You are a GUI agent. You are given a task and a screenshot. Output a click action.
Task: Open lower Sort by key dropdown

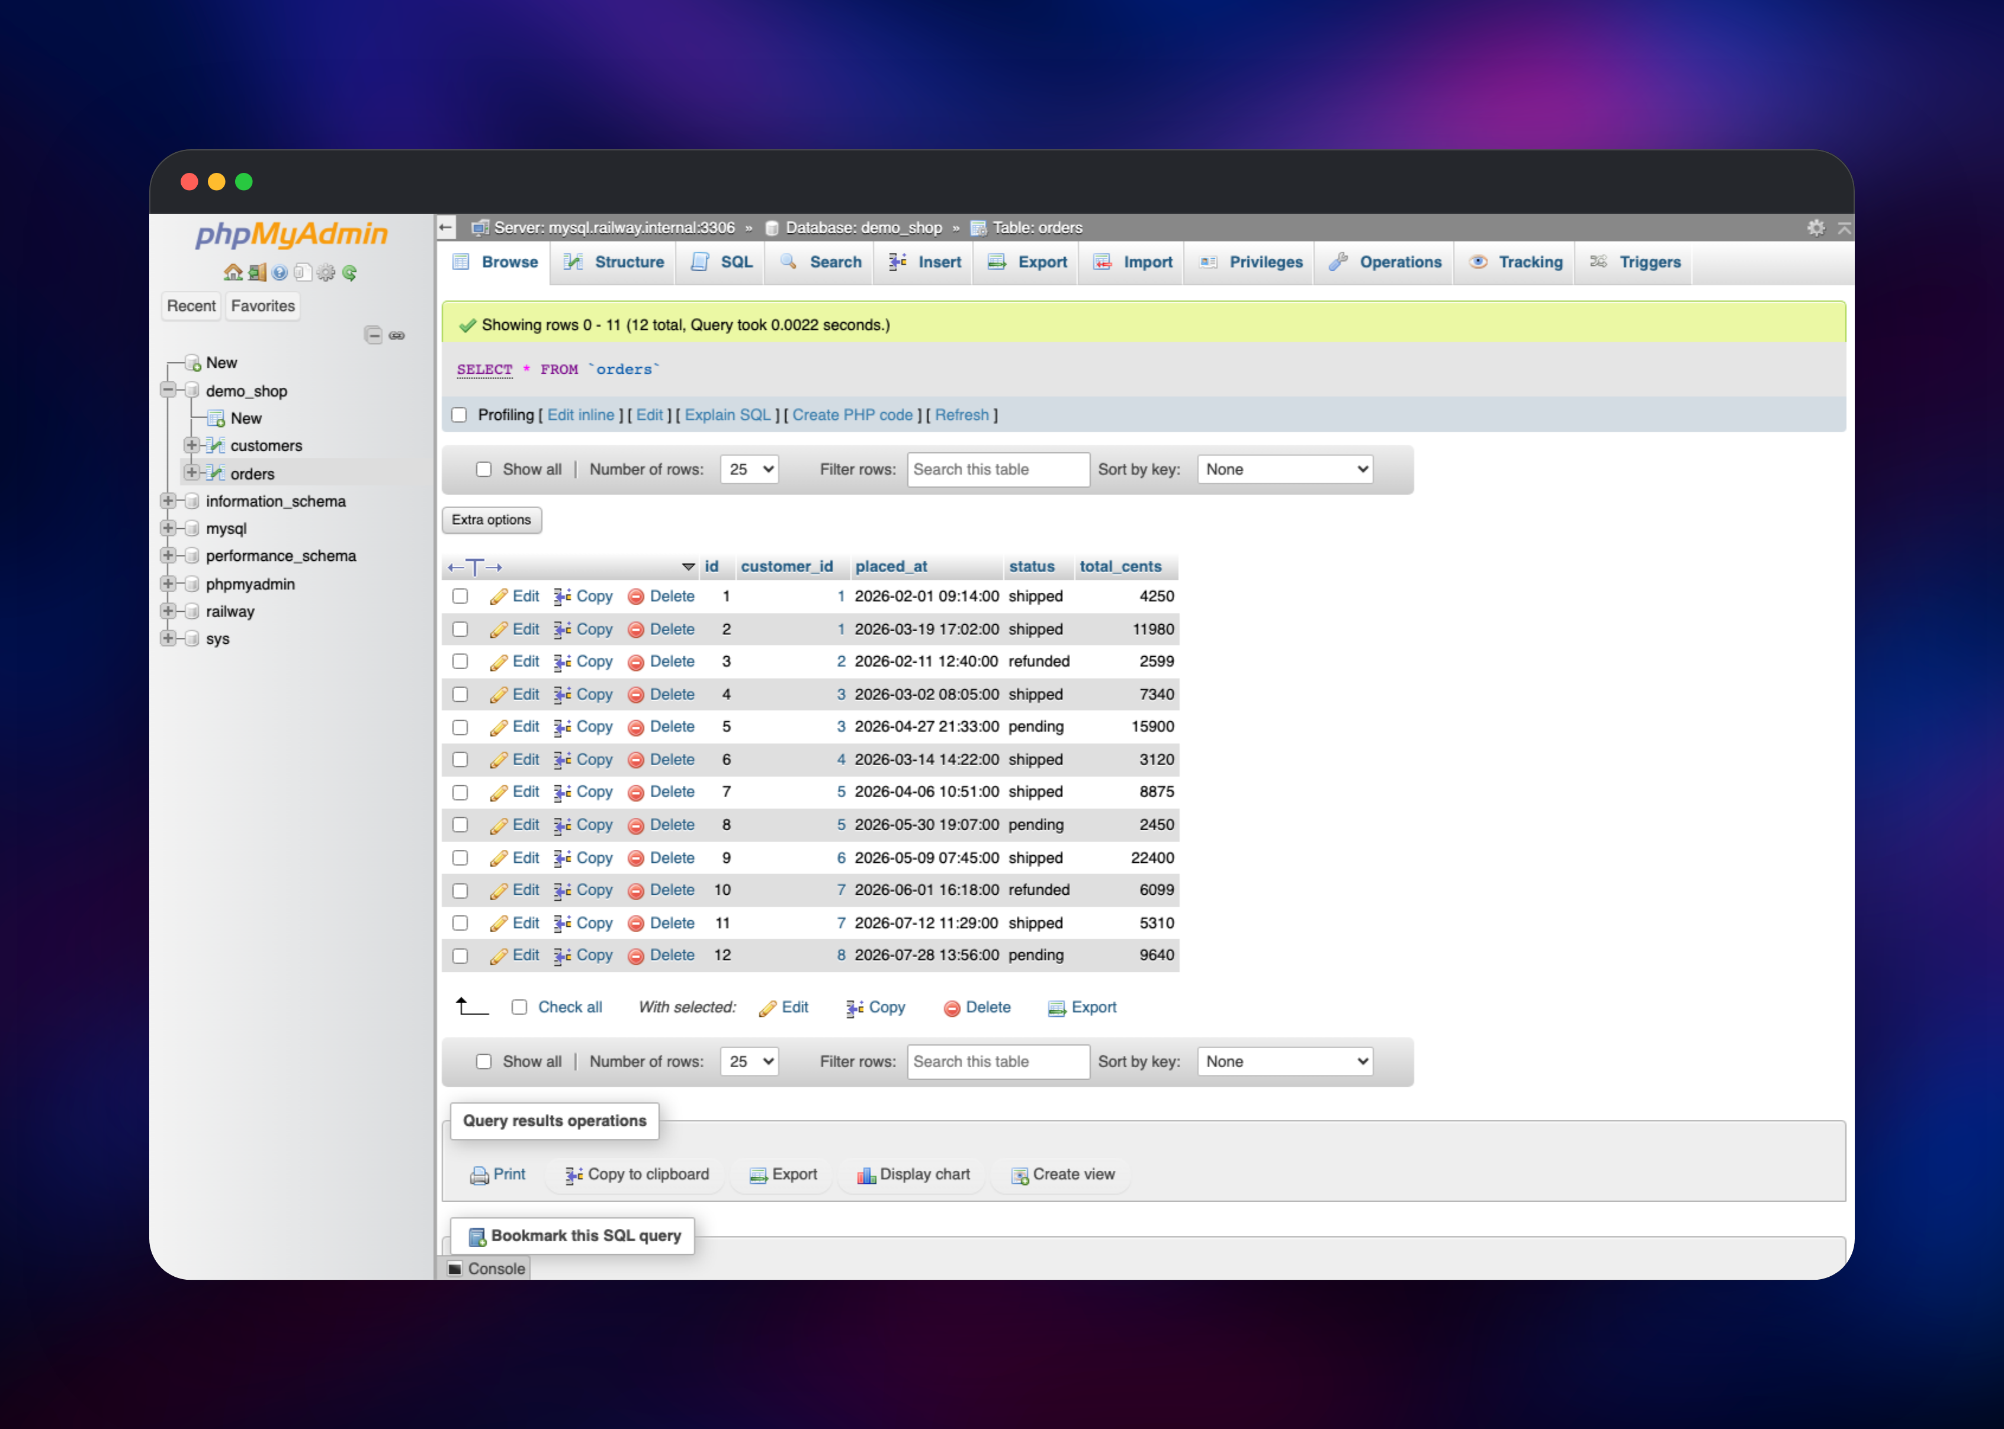tap(1285, 1062)
